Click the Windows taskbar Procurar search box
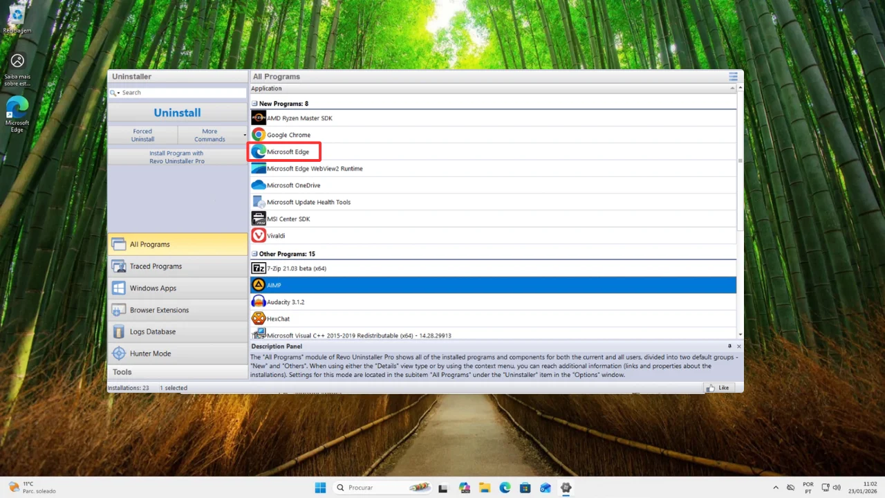The width and height of the screenshot is (885, 498). click(382, 488)
